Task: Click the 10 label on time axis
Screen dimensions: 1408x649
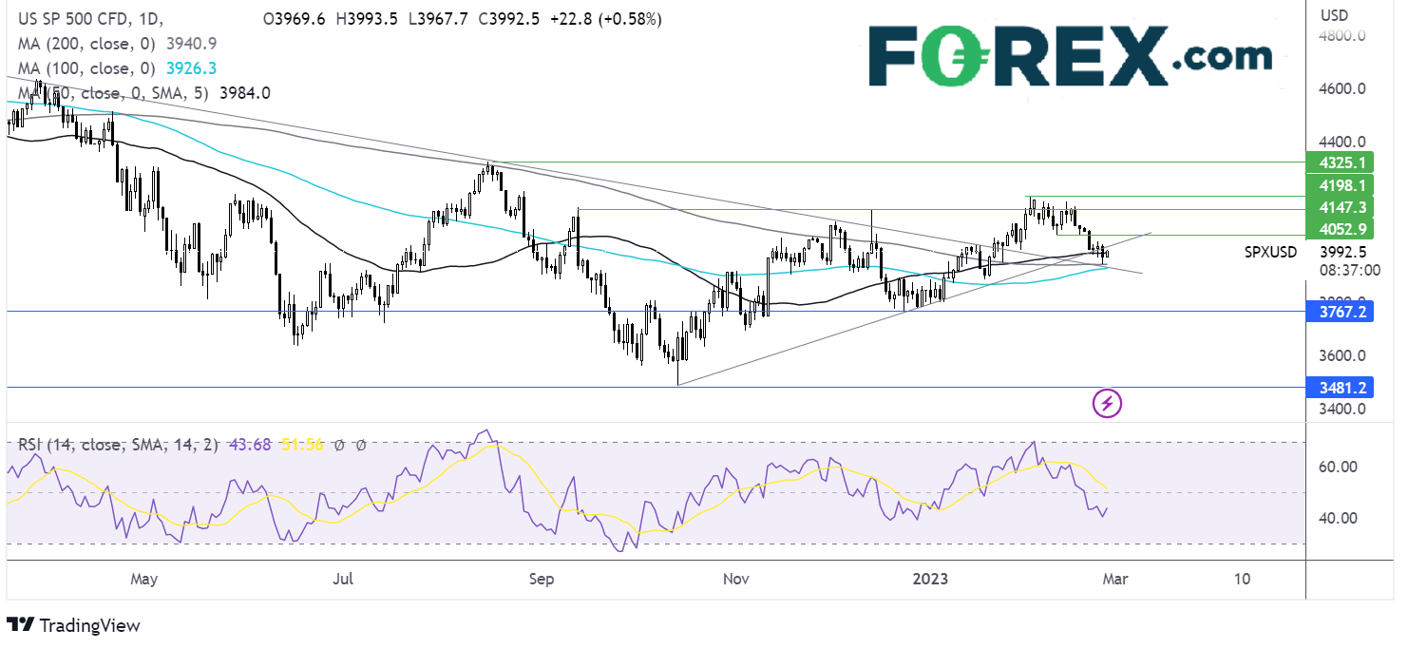Action: point(1241,579)
